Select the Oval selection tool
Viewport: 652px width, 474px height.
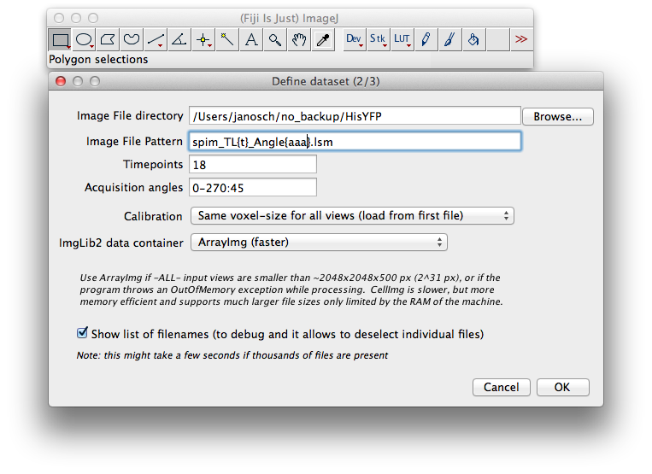click(84, 39)
